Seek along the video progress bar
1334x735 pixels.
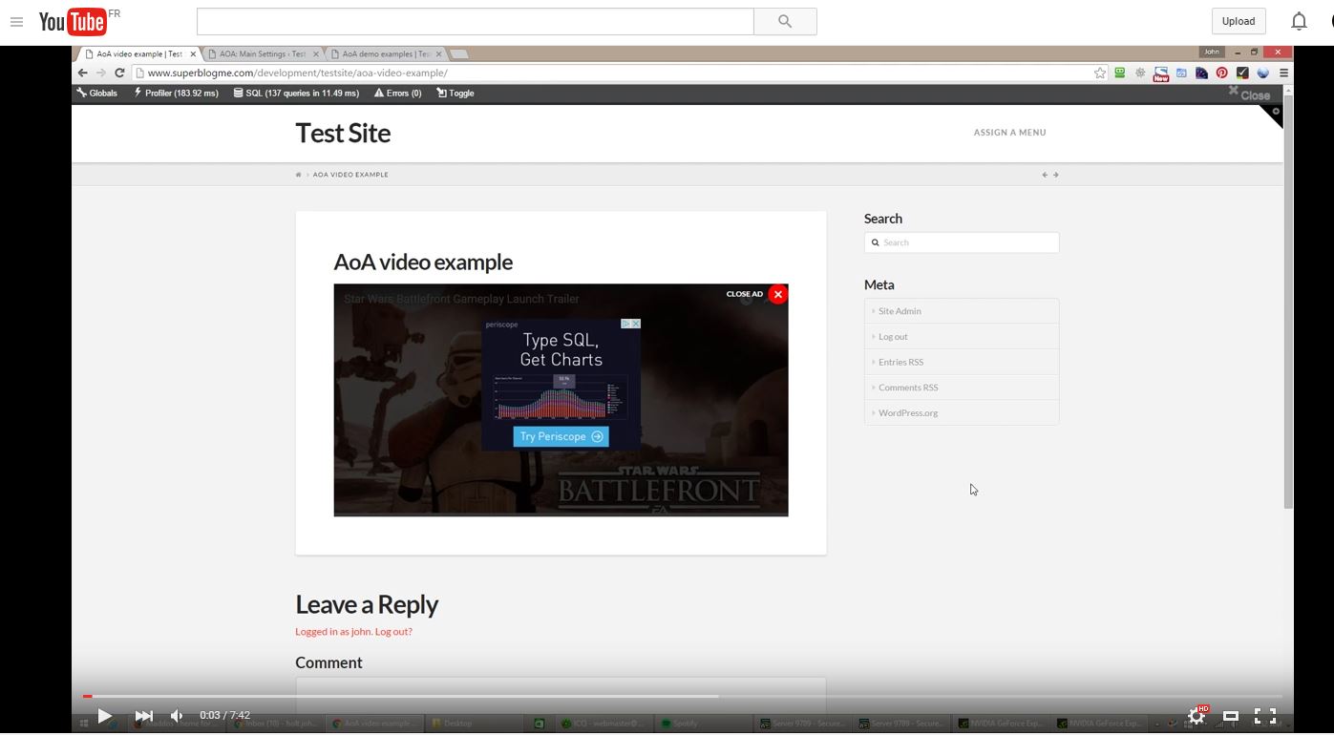[682, 696]
